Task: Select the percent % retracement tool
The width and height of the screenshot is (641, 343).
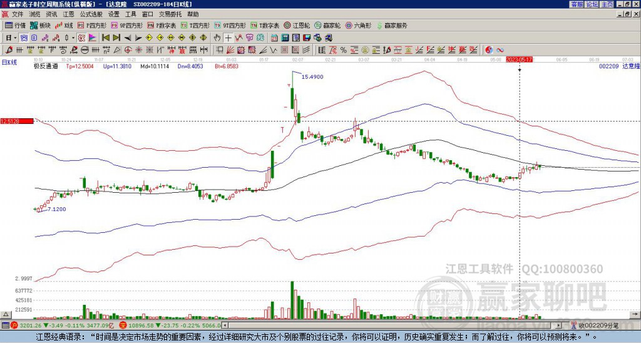Action: (344, 50)
